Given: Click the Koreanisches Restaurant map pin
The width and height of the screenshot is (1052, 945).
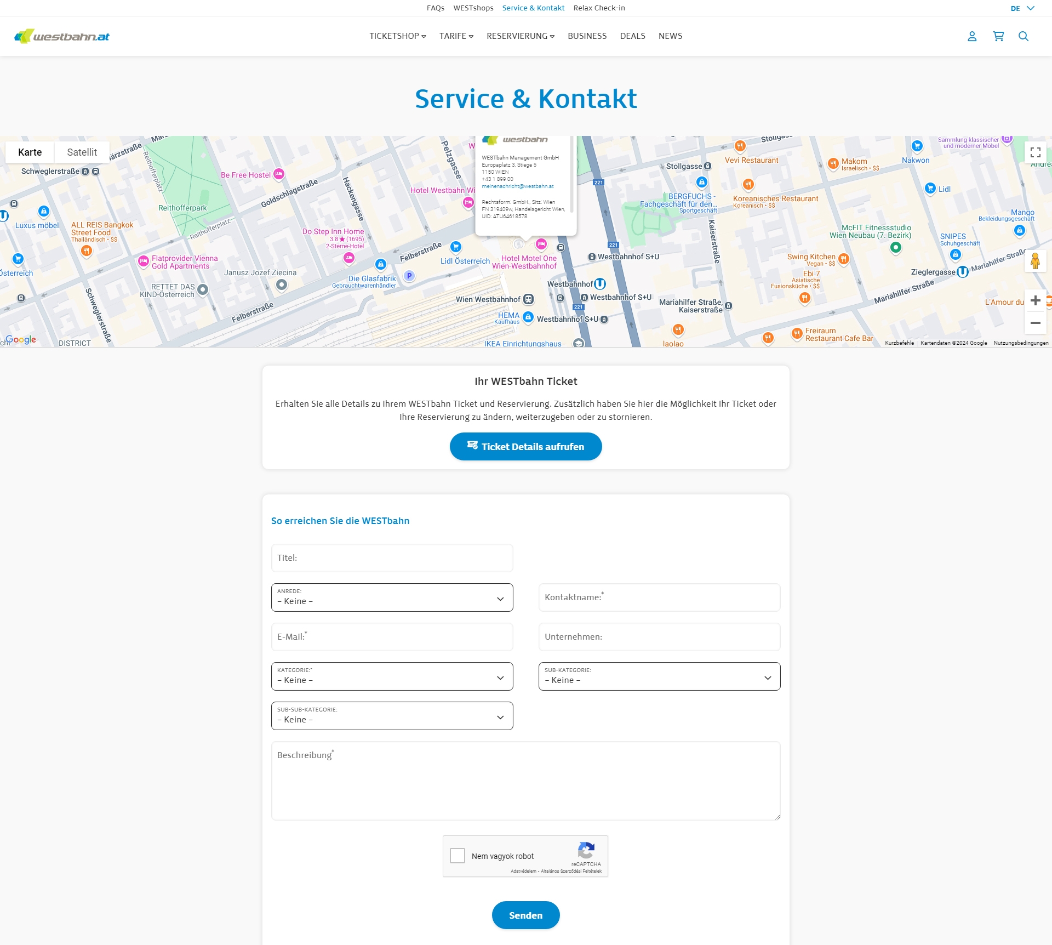Looking at the screenshot, I should (748, 184).
